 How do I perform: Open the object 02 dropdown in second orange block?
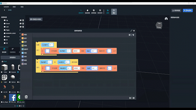(x=69, y=68)
